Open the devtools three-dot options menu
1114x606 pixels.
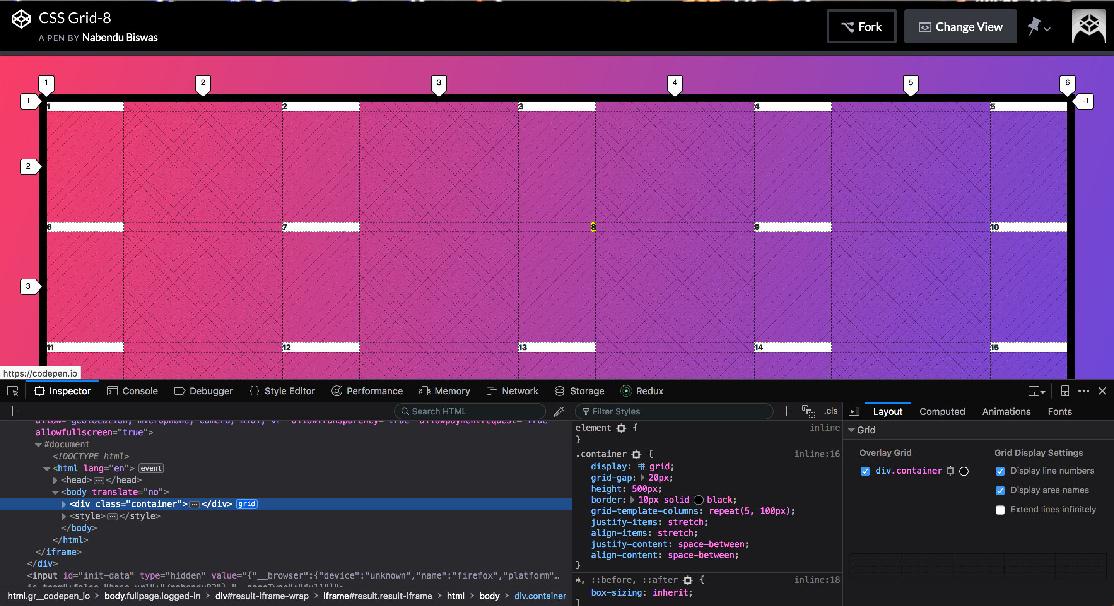pyautogui.click(x=1083, y=391)
